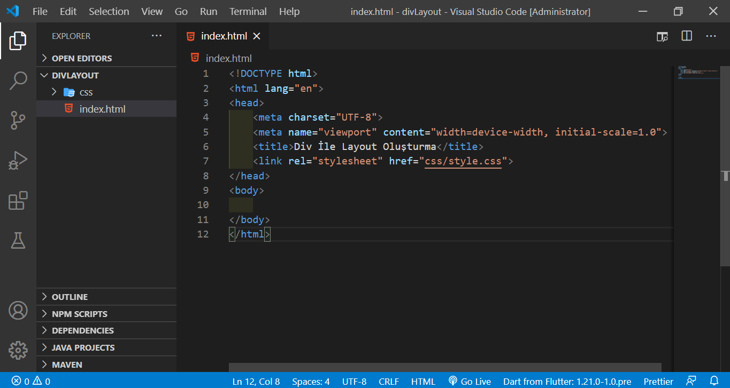The image size is (730, 388).
Task: Click Go Live in status bar
Action: click(x=470, y=381)
